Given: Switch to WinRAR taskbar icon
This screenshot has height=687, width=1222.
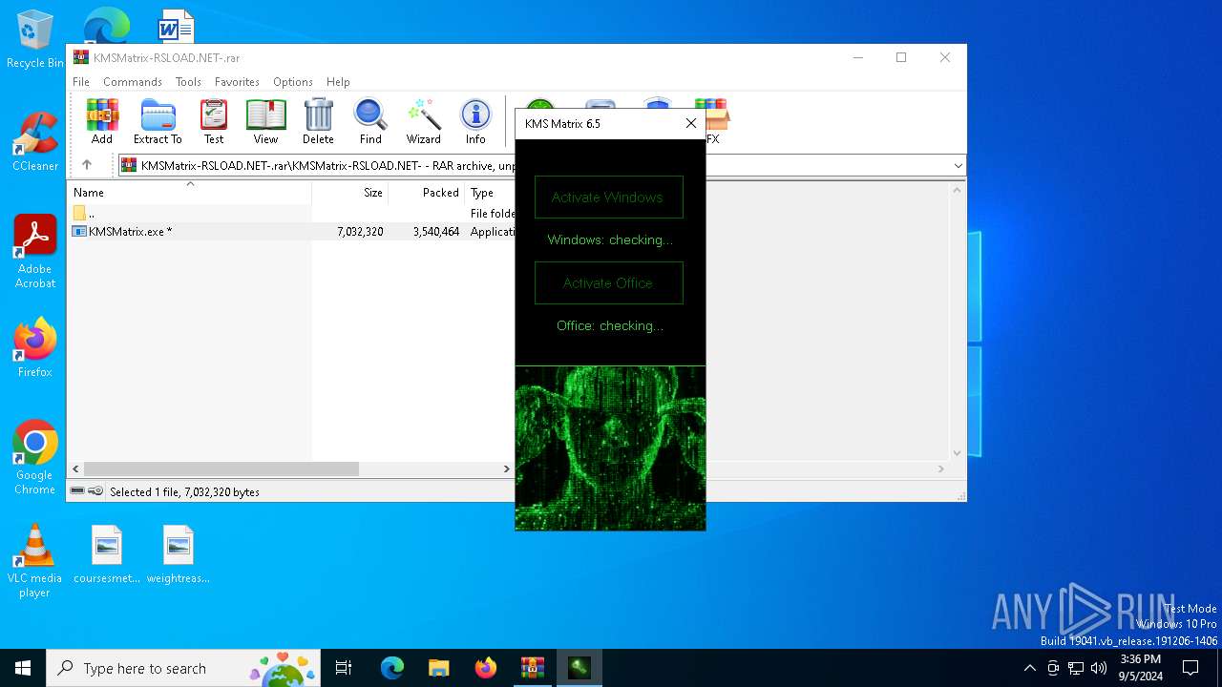Looking at the screenshot, I should click(x=532, y=668).
